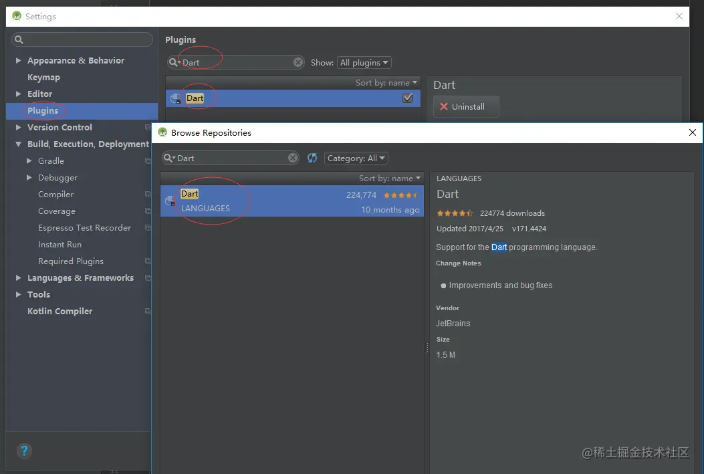This screenshot has height=474, width=704.
Task: Open Coverage settings page
Action: [57, 211]
